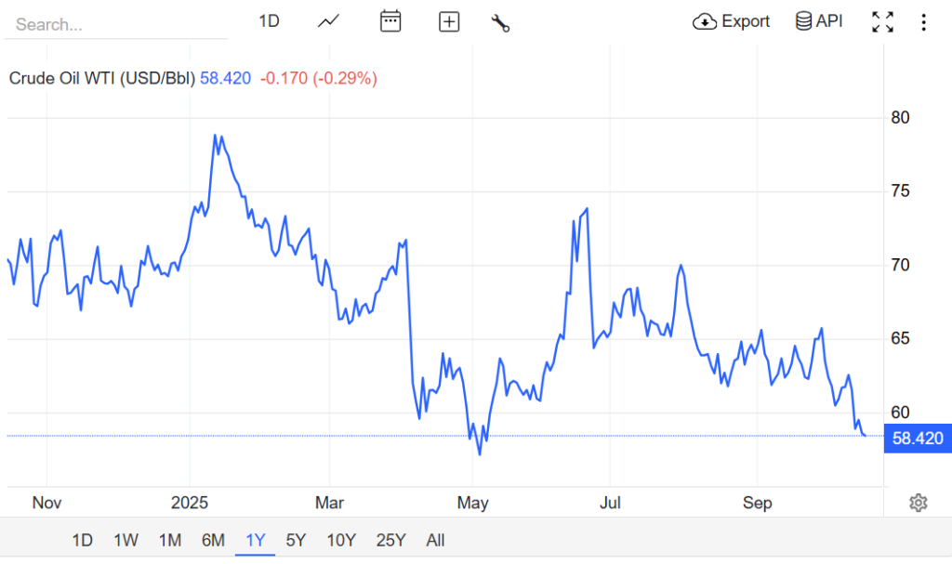Viewport: 952px width, 564px height.
Task: Click the plus icon to add comparison
Action: pos(449,21)
